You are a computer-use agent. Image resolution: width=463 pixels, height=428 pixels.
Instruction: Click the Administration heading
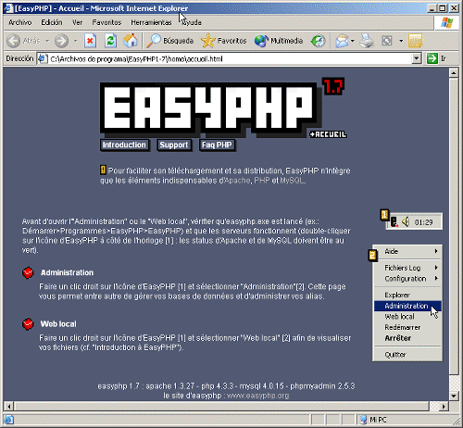tap(67, 272)
